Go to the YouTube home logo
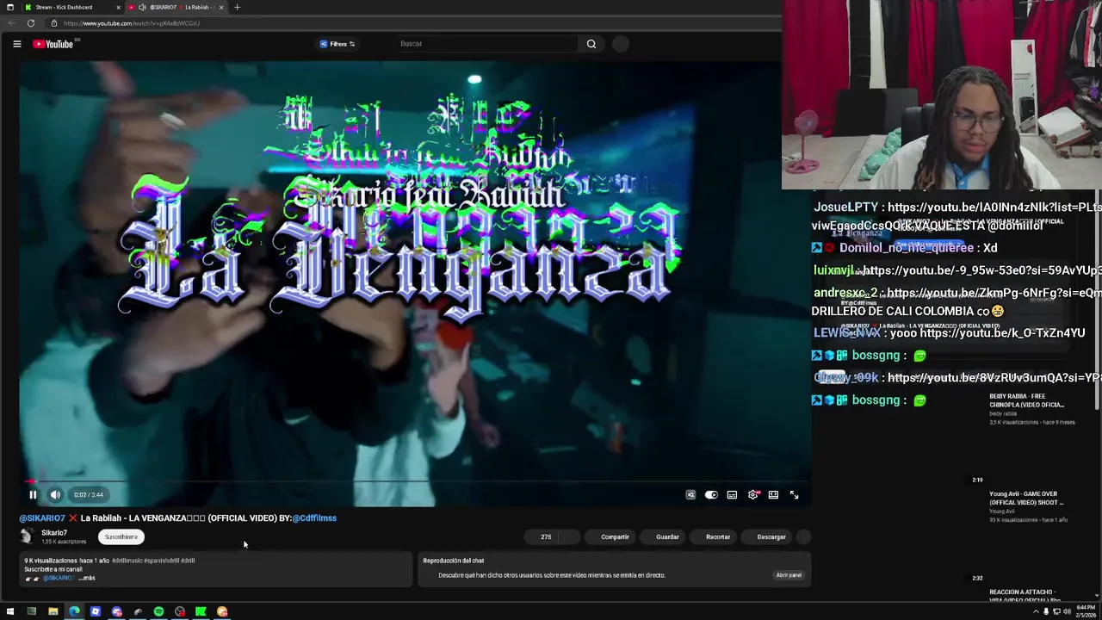 (x=53, y=44)
